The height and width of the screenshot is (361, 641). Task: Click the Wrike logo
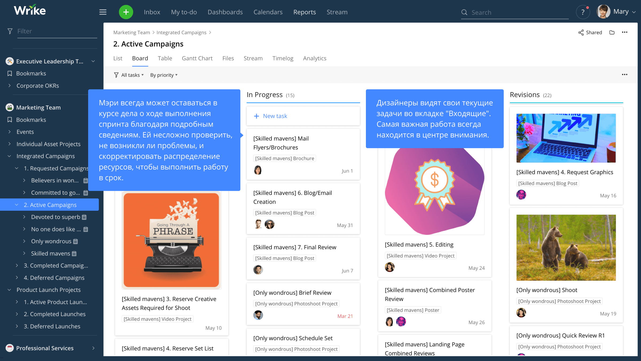pyautogui.click(x=30, y=10)
